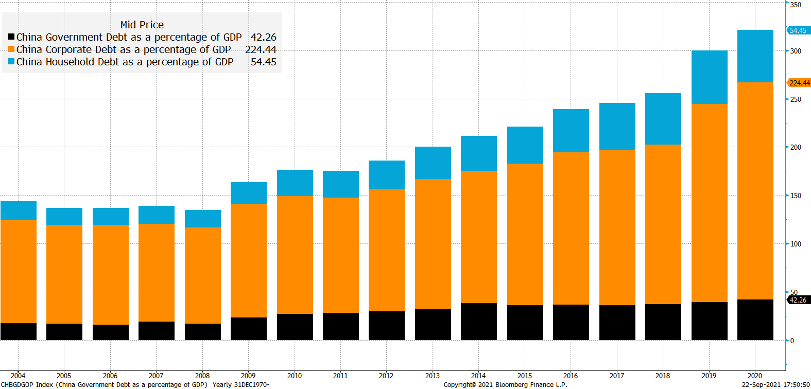Click the black government segment of the 2014 bar

tap(479, 322)
